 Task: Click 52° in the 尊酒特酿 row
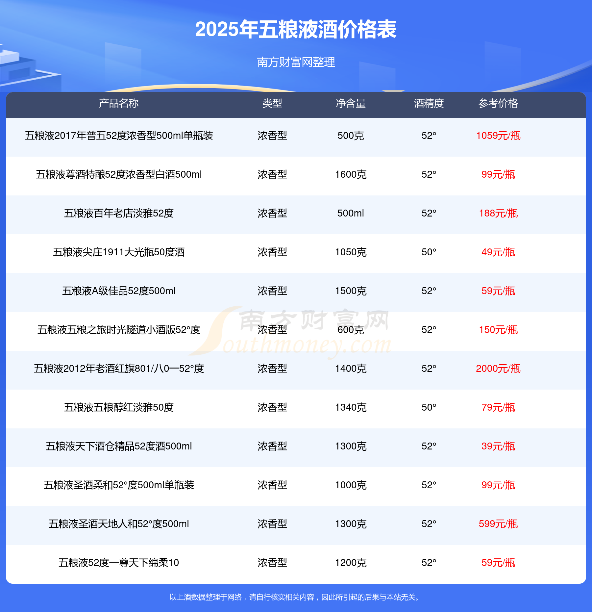(429, 174)
